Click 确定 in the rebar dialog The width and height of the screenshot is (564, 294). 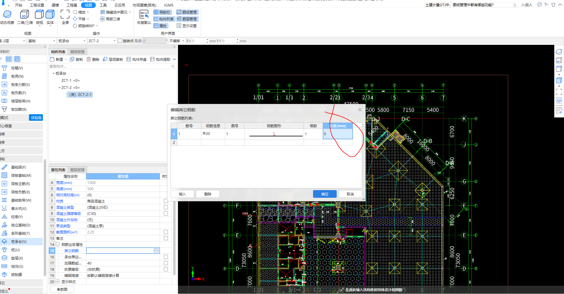[325, 194]
